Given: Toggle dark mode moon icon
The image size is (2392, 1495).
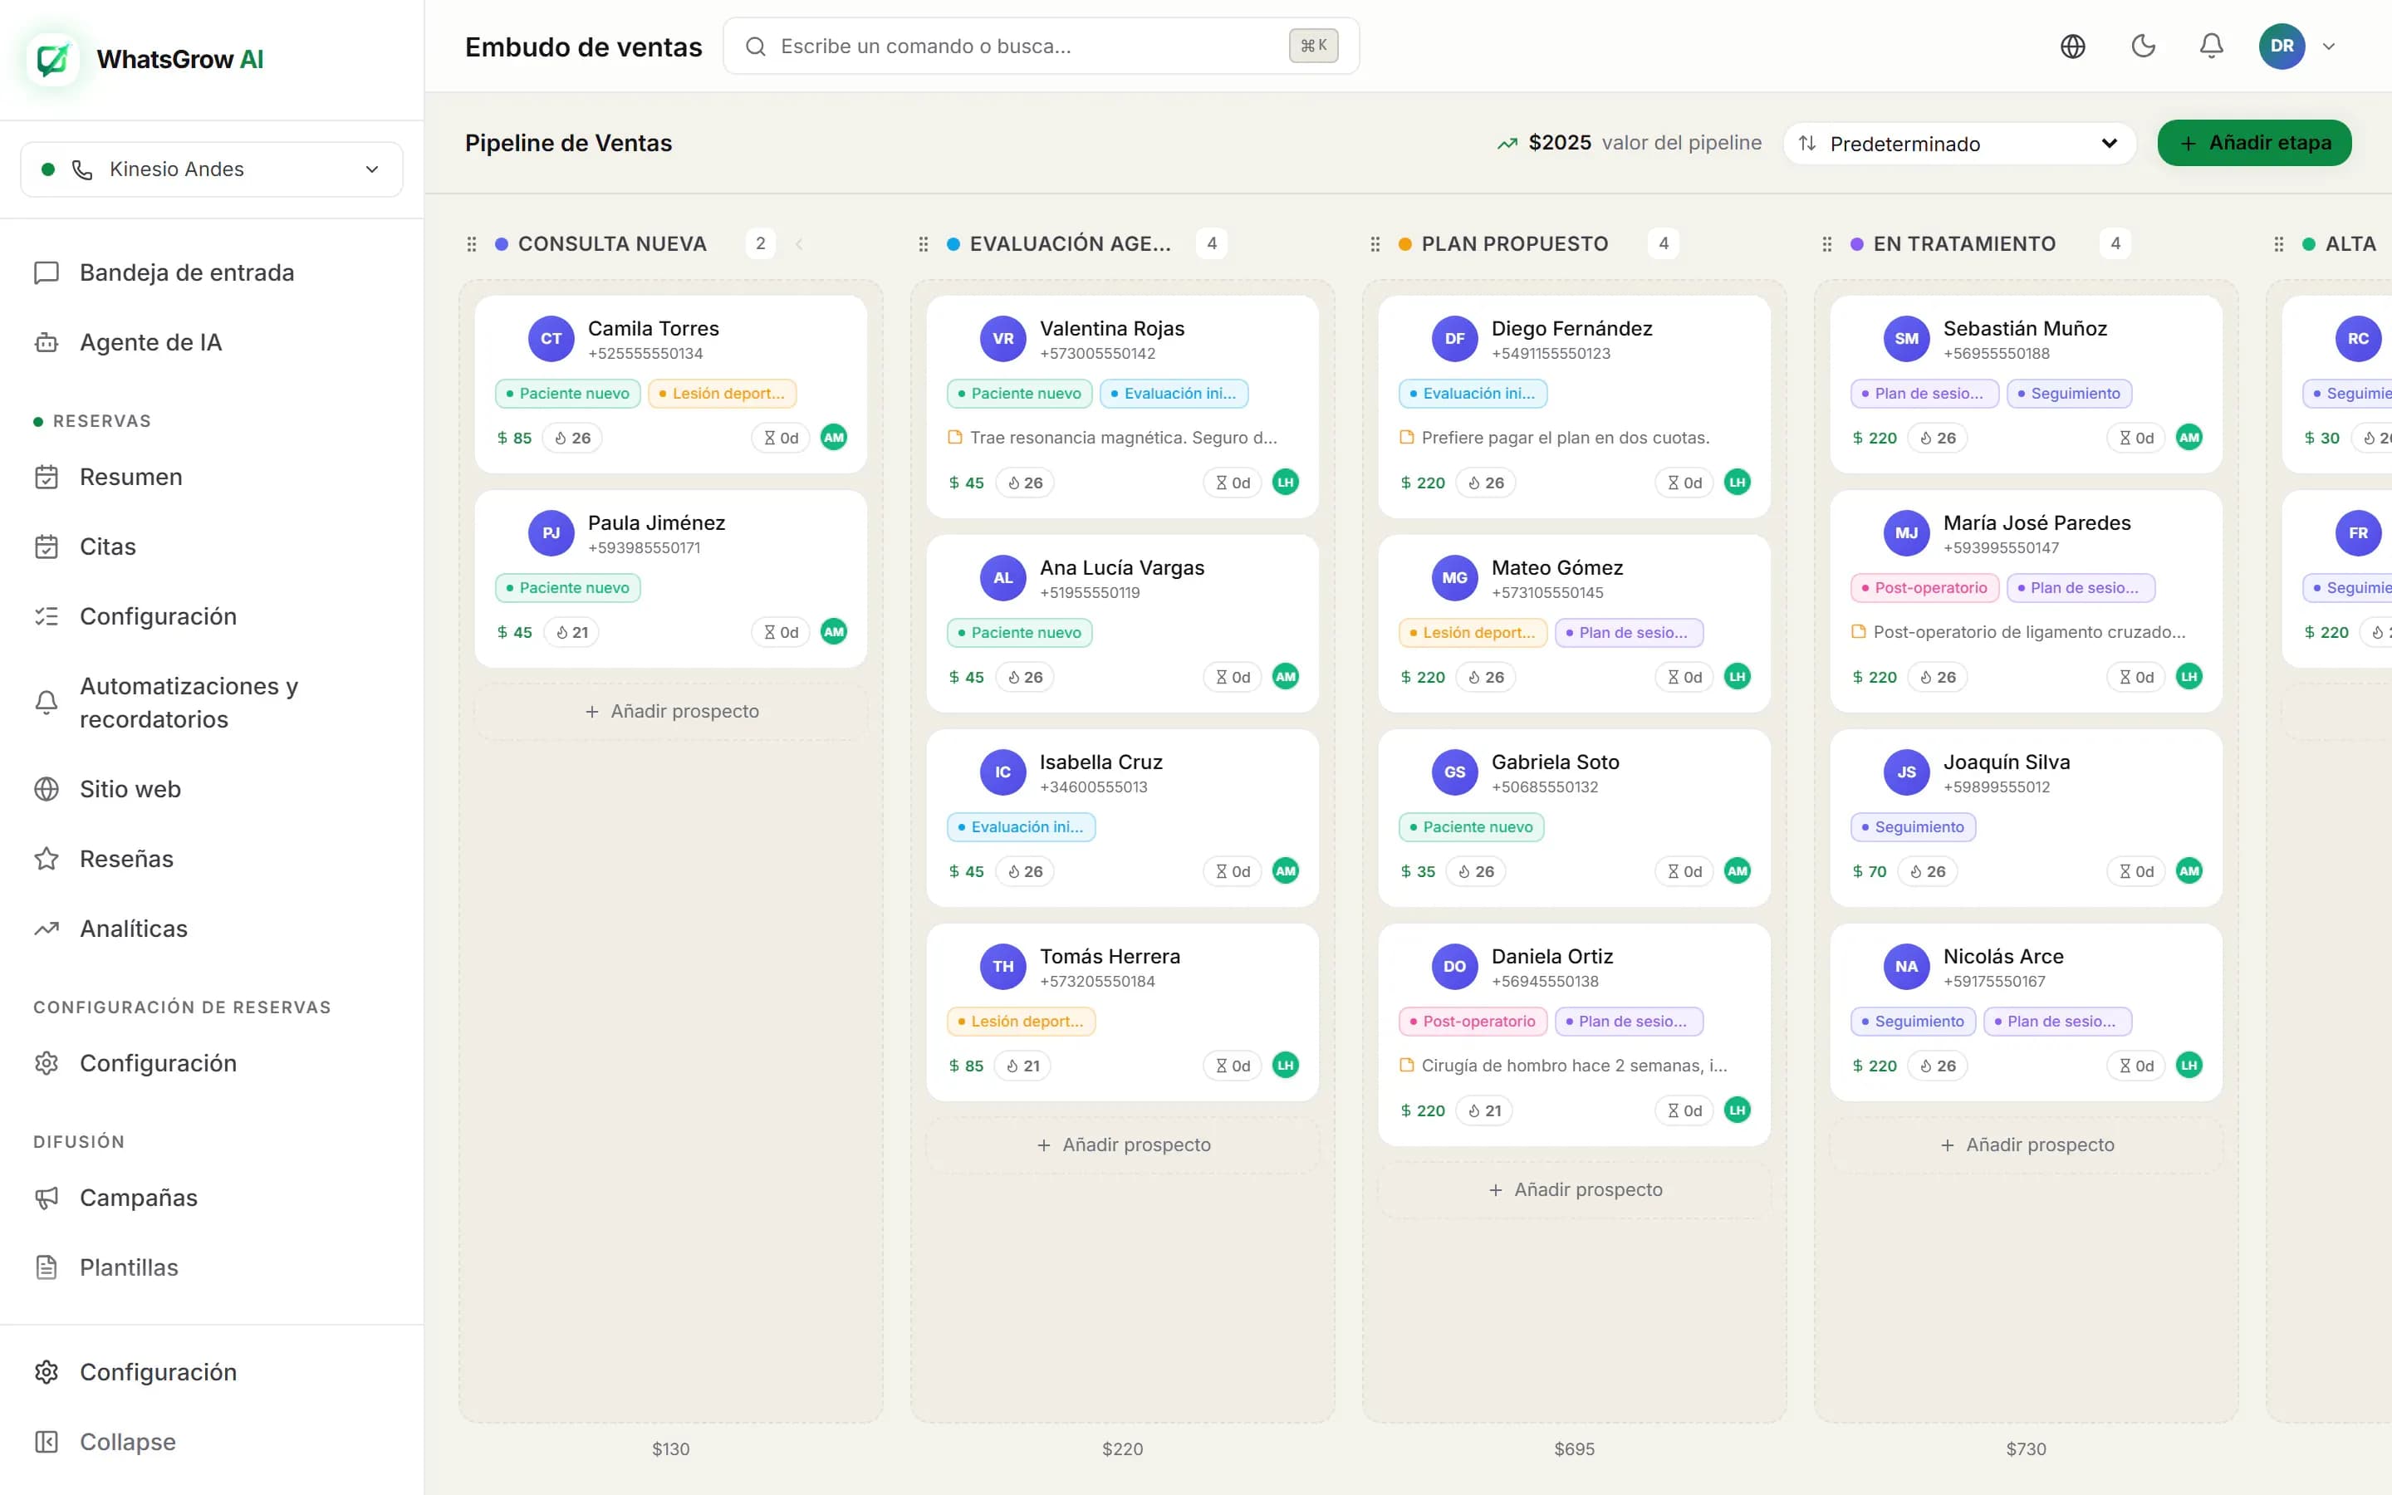Looking at the screenshot, I should tap(2143, 47).
